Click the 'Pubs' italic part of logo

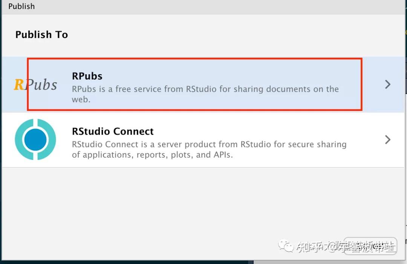point(41,85)
